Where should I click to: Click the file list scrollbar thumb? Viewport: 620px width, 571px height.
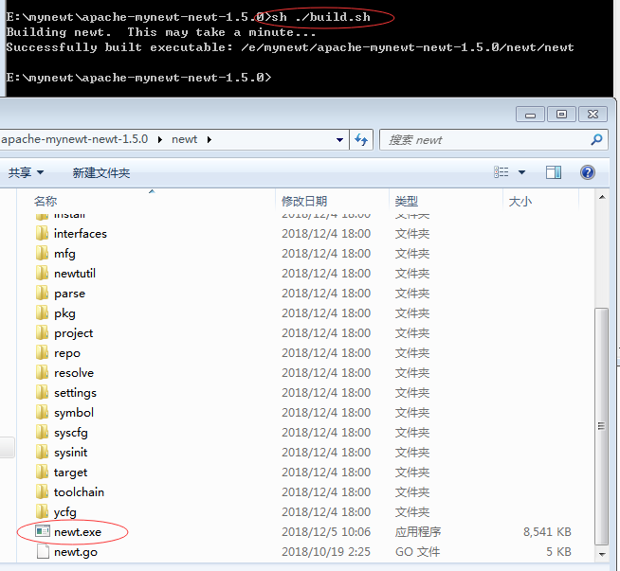602,426
